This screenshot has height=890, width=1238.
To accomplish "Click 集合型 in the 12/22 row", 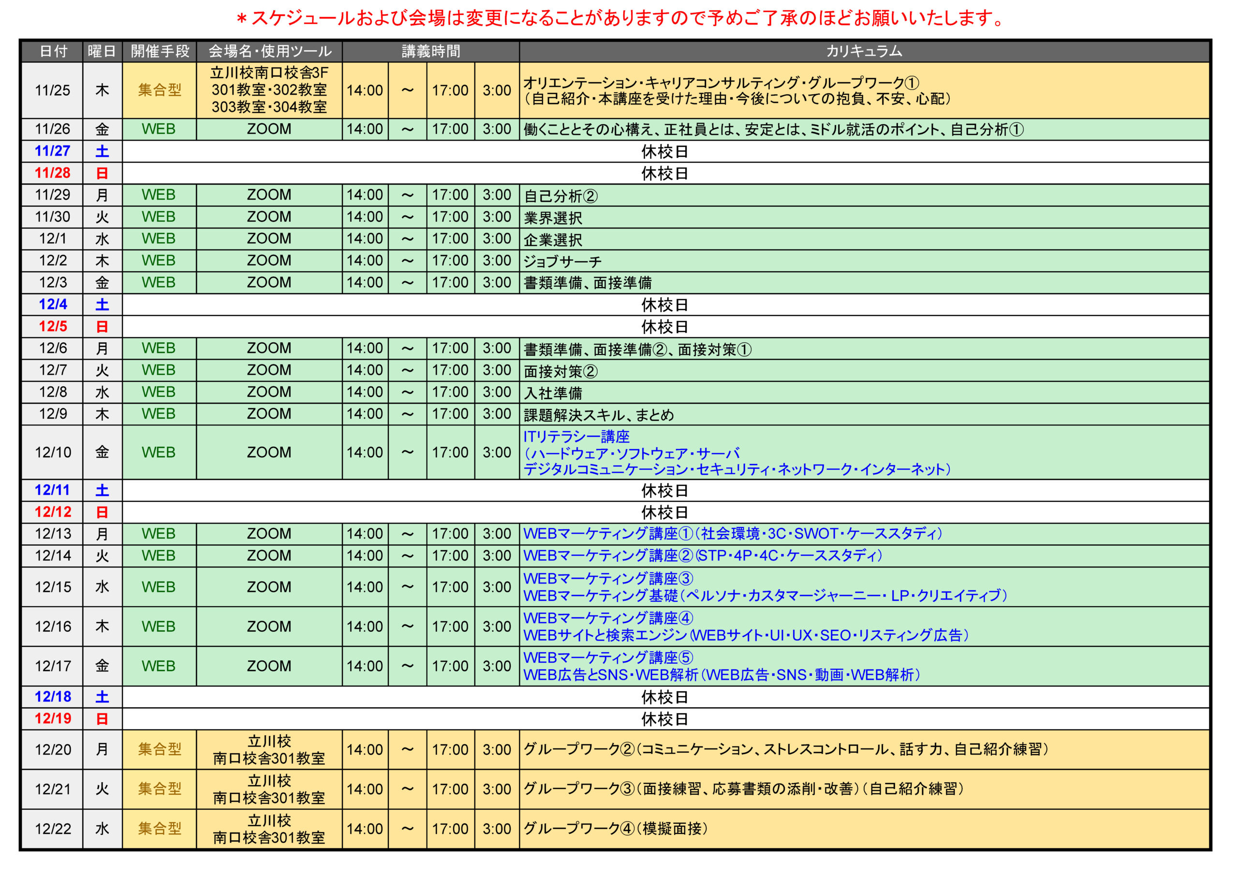I will 160,829.
